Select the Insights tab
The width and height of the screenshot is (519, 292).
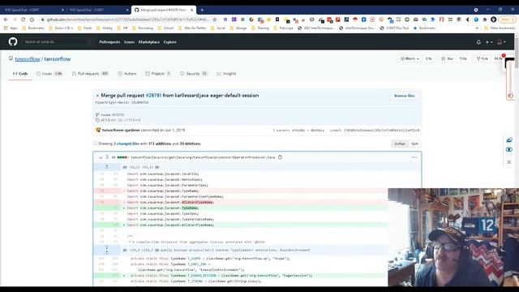tap(226, 74)
